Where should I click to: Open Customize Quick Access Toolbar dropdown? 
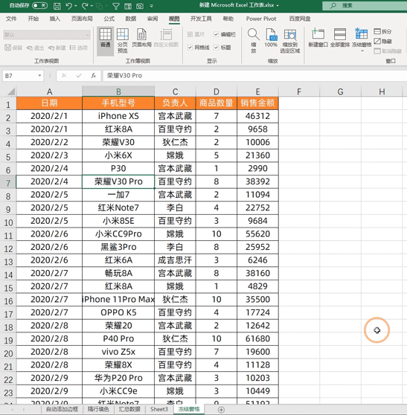click(x=152, y=6)
